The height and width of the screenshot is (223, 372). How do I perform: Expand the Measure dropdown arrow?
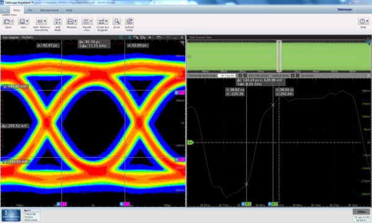tap(76, 21)
